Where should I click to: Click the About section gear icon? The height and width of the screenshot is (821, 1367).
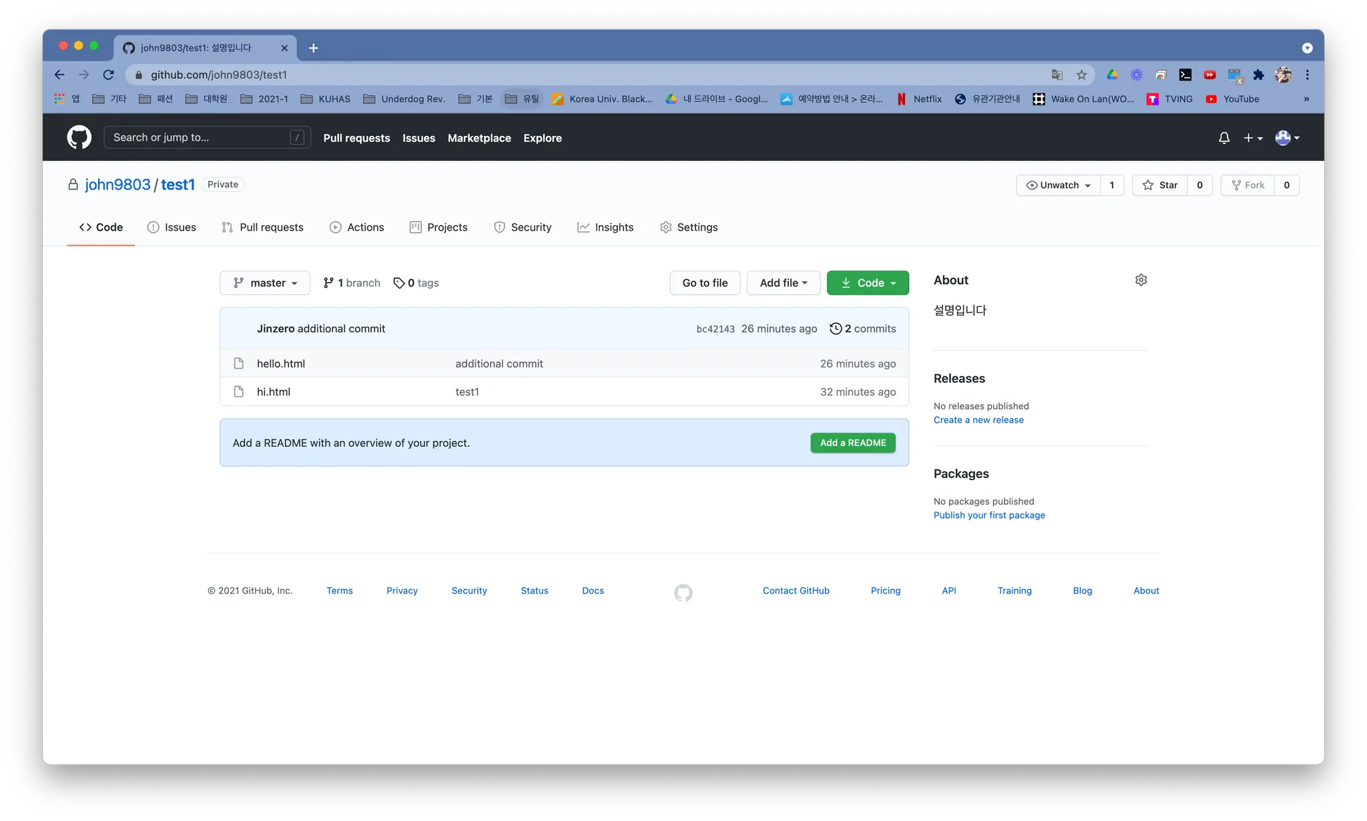(x=1141, y=280)
